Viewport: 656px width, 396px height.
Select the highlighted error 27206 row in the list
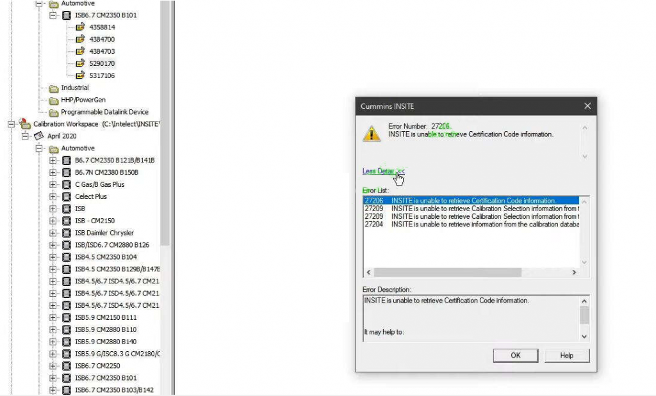(x=471, y=200)
